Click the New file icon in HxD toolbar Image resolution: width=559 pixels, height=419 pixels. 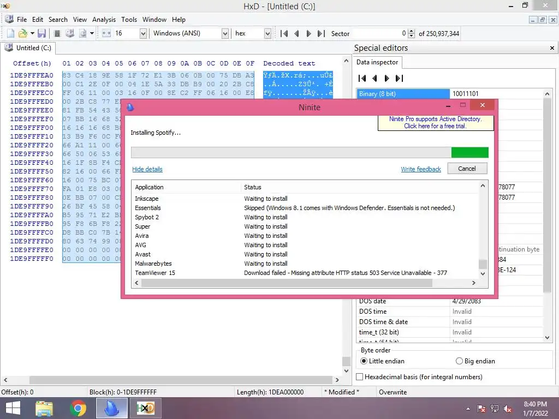(x=11, y=33)
